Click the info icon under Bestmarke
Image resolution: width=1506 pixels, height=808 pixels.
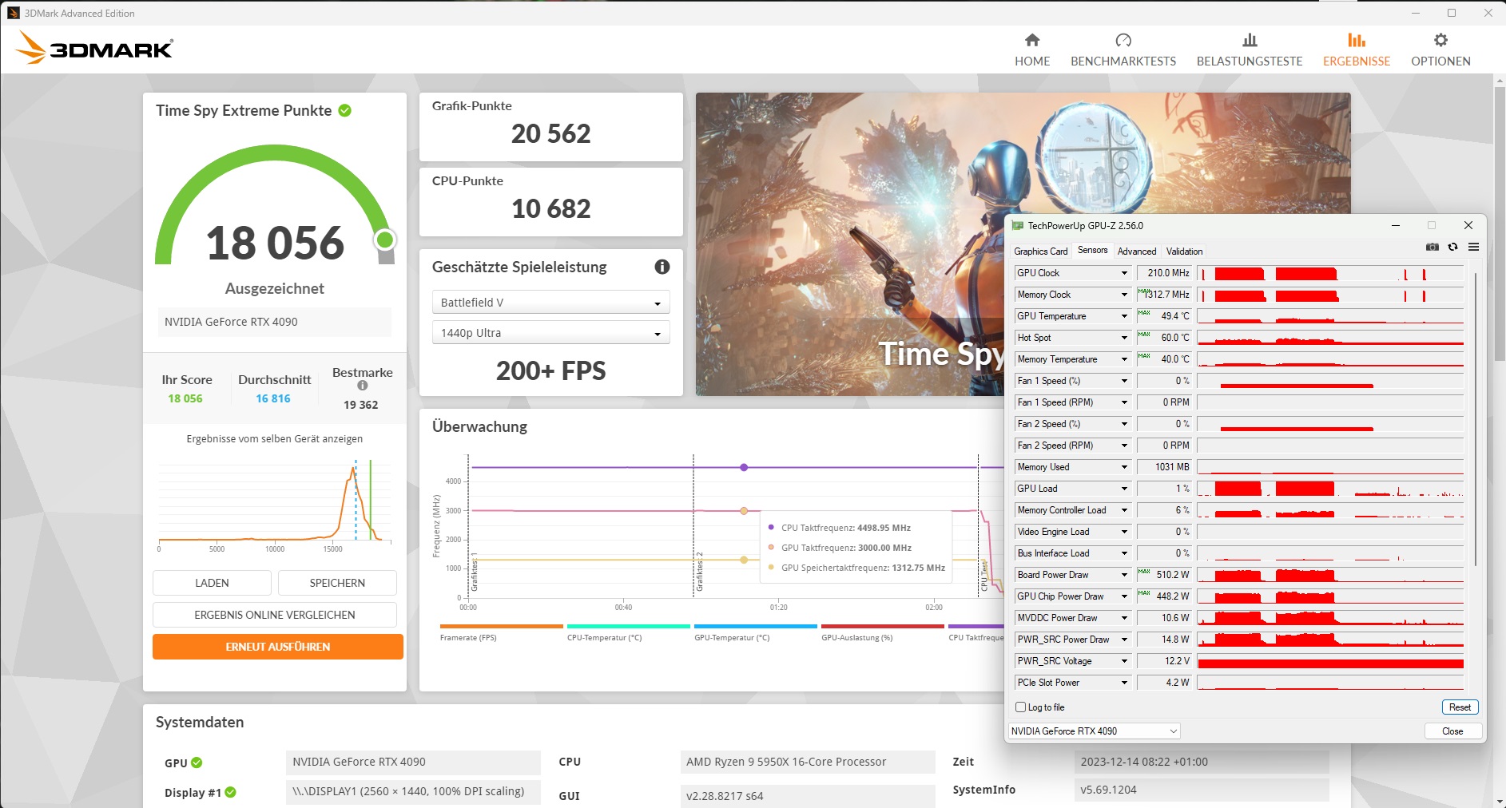click(363, 386)
